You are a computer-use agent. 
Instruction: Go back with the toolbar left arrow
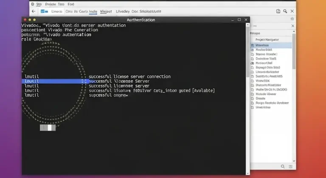34,11
